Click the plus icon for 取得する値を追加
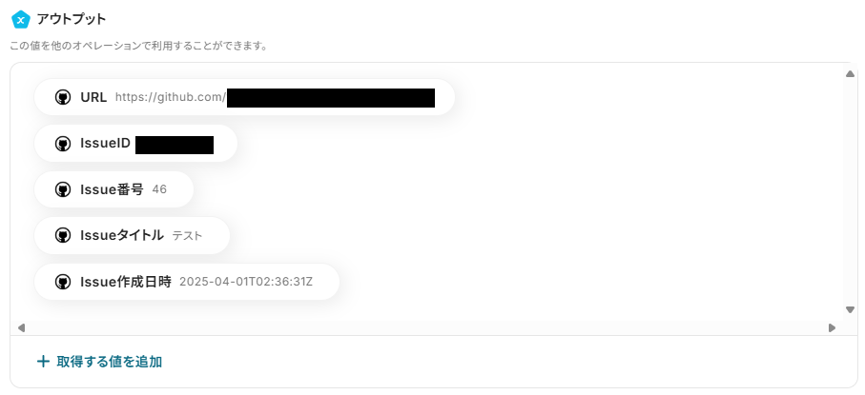This screenshot has height=395, width=865. coord(43,362)
